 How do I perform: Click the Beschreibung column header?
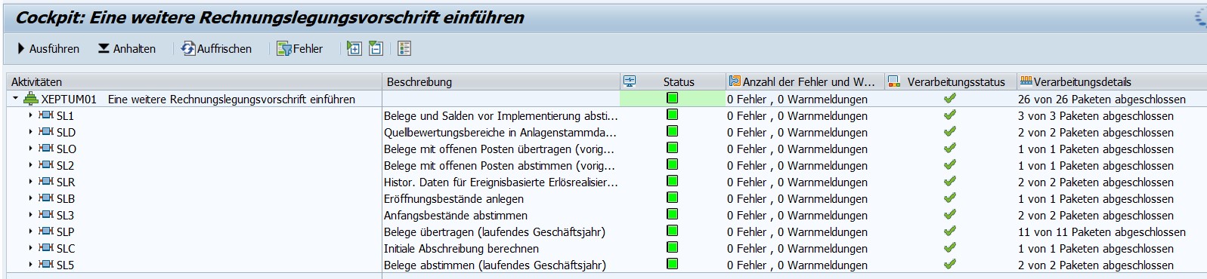click(419, 81)
